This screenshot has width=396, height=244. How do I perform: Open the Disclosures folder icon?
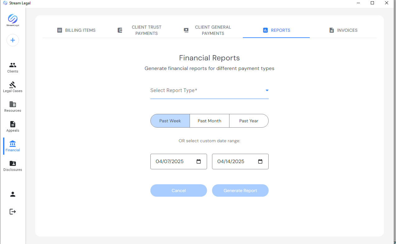click(13, 163)
